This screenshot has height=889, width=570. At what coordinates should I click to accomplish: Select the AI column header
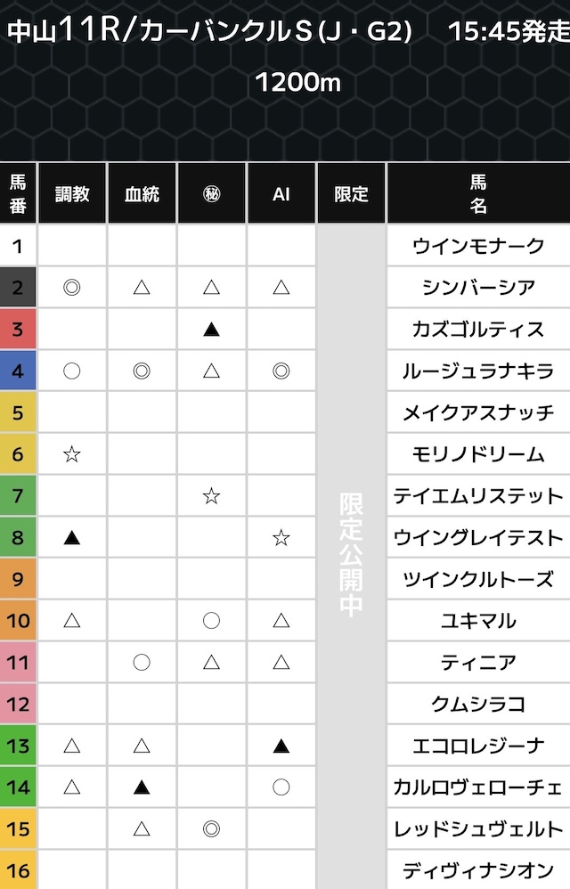[x=281, y=193]
